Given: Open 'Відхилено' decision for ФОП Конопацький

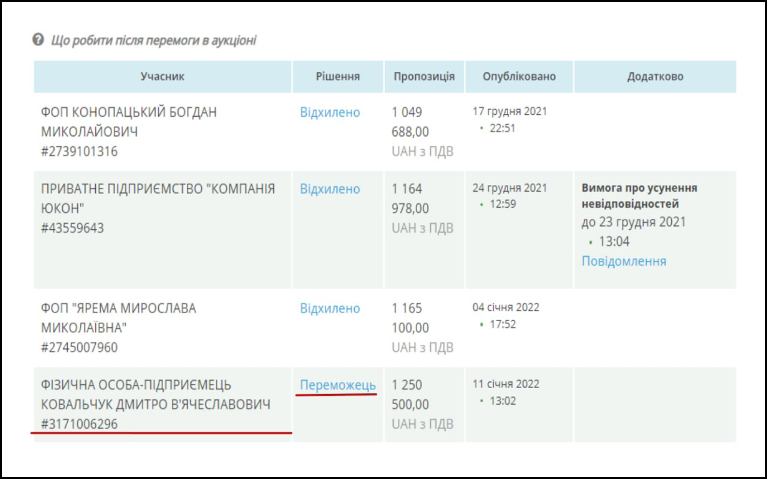Looking at the screenshot, I should click(x=330, y=113).
